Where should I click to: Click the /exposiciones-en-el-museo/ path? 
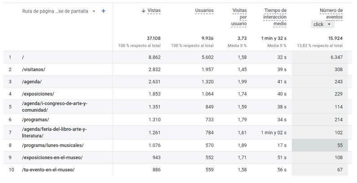click(52, 157)
